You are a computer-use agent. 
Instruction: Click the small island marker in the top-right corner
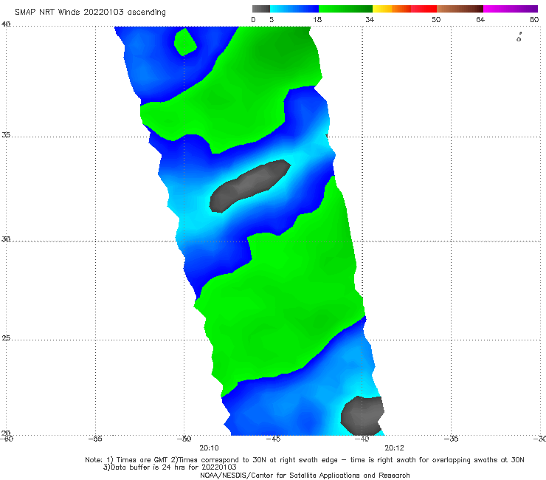519,37
